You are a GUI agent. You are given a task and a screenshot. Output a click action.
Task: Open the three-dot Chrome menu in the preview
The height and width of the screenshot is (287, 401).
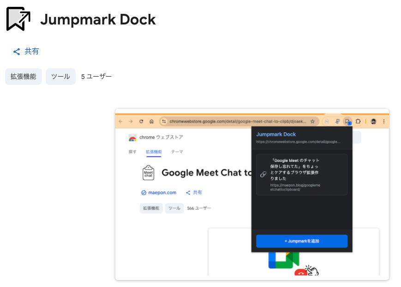(384, 121)
